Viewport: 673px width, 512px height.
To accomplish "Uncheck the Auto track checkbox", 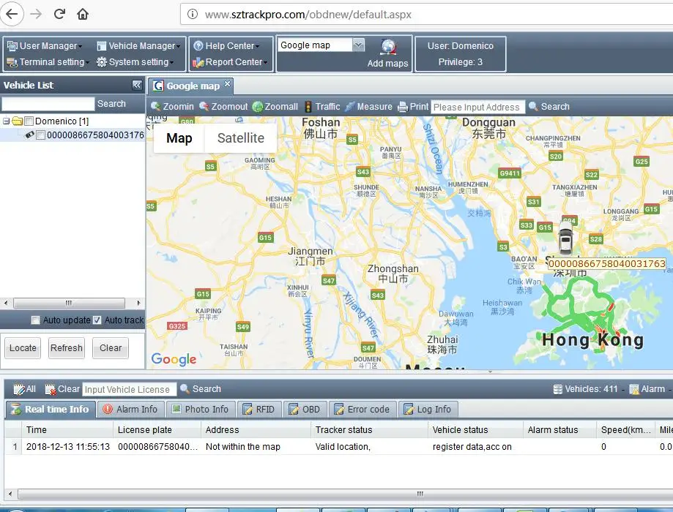I will click(97, 320).
